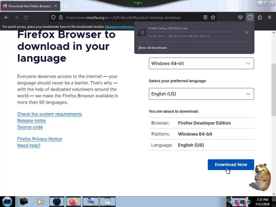Open the extensions puzzle icon

click(260, 18)
